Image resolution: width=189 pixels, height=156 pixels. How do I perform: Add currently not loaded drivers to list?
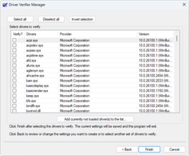[95, 119]
